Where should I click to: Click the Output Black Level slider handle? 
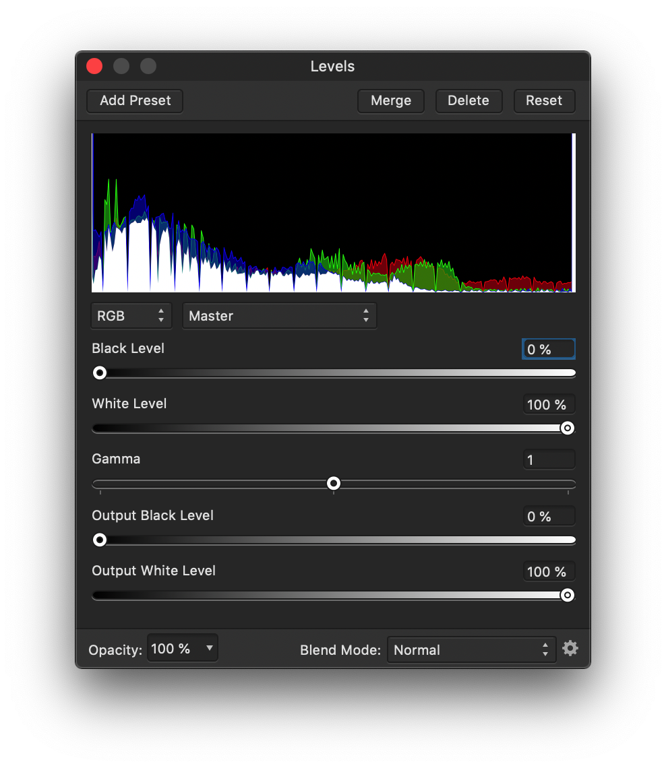coord(100,540)
